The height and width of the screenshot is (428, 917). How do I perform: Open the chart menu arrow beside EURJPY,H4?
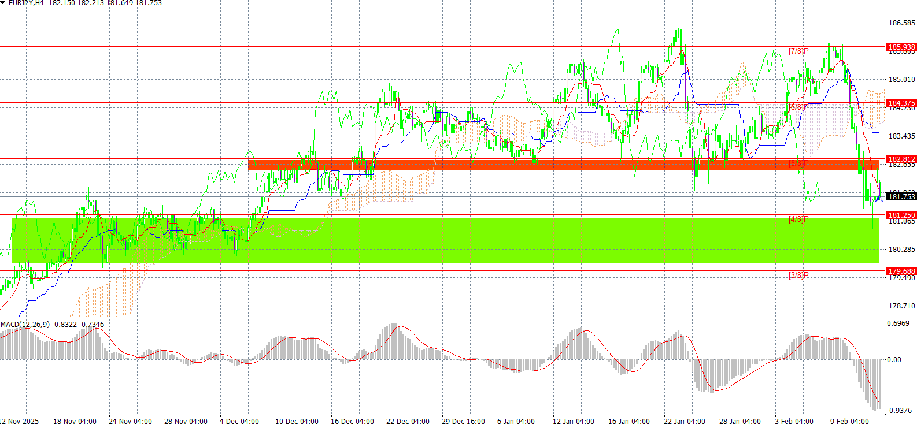coord(3,3)
